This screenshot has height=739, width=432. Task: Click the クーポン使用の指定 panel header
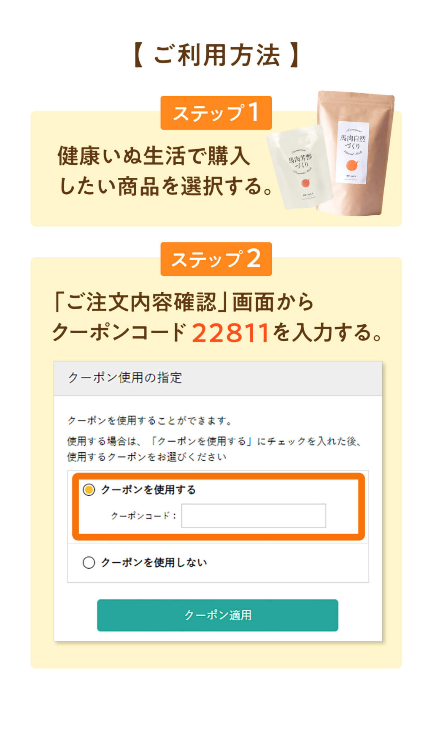(x=218, y=378)
